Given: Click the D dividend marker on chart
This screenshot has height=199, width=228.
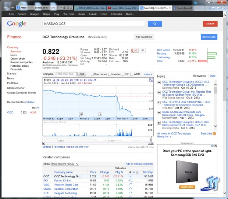Looking at the screenshot, I should point(100,114).
